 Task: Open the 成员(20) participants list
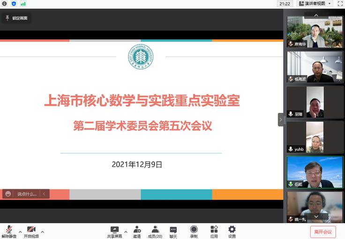pos(155,232)
